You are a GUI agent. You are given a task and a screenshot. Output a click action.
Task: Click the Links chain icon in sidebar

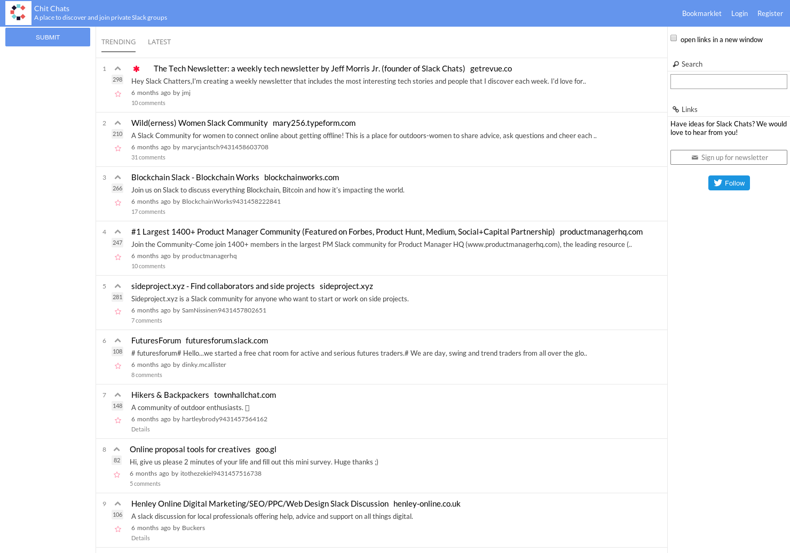(676, 109)
